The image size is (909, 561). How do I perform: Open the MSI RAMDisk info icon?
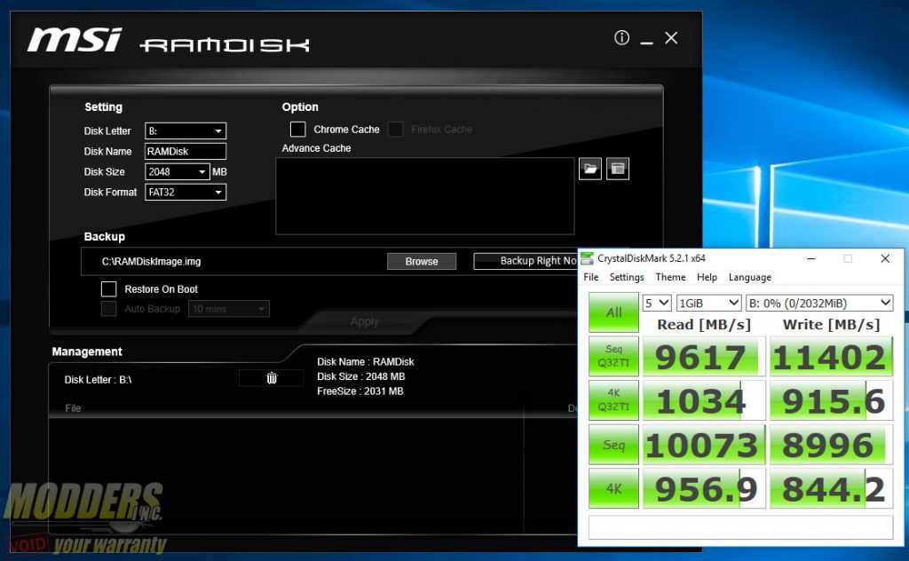coord(621,38)
